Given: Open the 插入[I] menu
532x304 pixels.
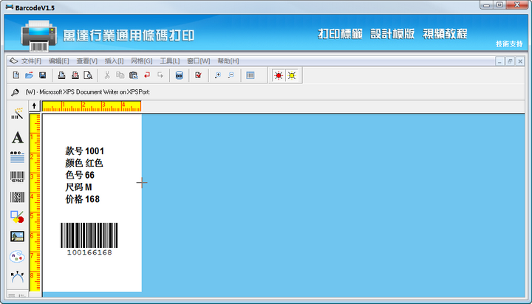Looking at the screenshot, I should (x=114, y=61).
